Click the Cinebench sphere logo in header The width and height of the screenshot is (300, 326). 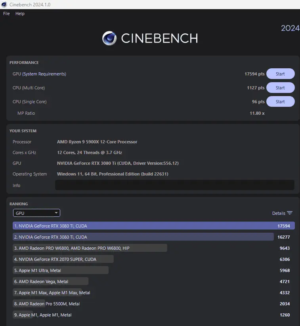pos(109,38)
